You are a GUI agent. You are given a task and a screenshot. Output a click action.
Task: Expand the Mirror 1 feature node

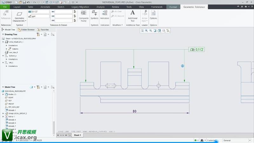click(3, 117)
